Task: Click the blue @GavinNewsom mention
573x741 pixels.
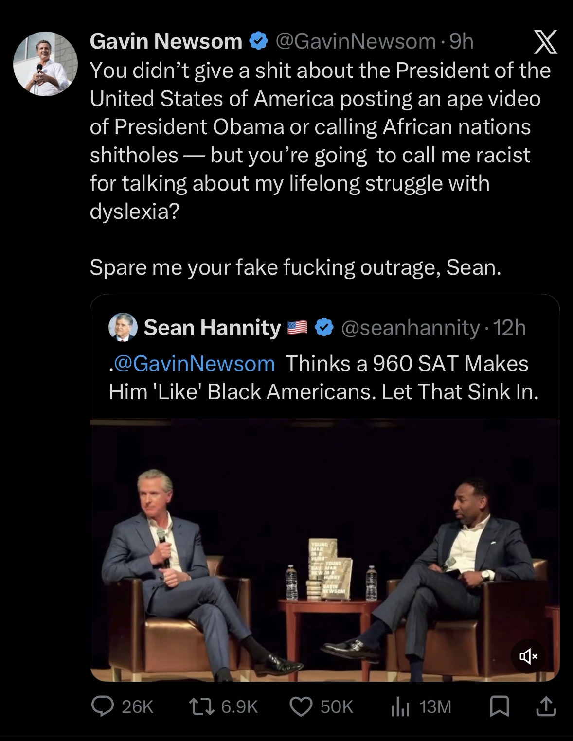Action: coord(192,364)
